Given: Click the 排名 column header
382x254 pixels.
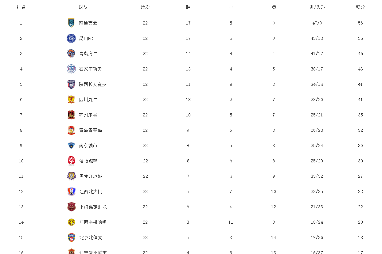Looking at the screenshot, I should [x=21, y=7].
